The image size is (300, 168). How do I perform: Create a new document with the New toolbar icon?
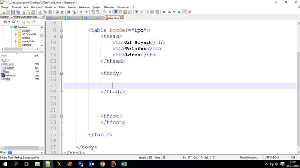3,12
